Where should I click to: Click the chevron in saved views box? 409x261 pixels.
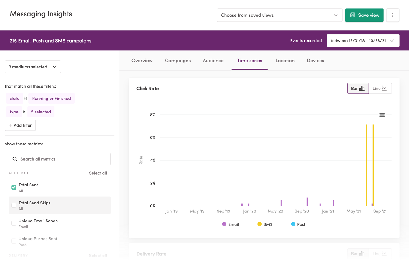(335, 15)
